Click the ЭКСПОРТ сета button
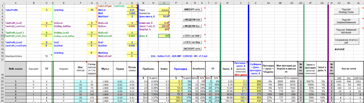This screenshot has width=364, height=103. (x=192, y=49)
